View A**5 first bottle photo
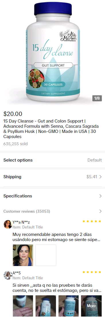The width and height of the screenshot is (105, 320). [x=23, y=306]
